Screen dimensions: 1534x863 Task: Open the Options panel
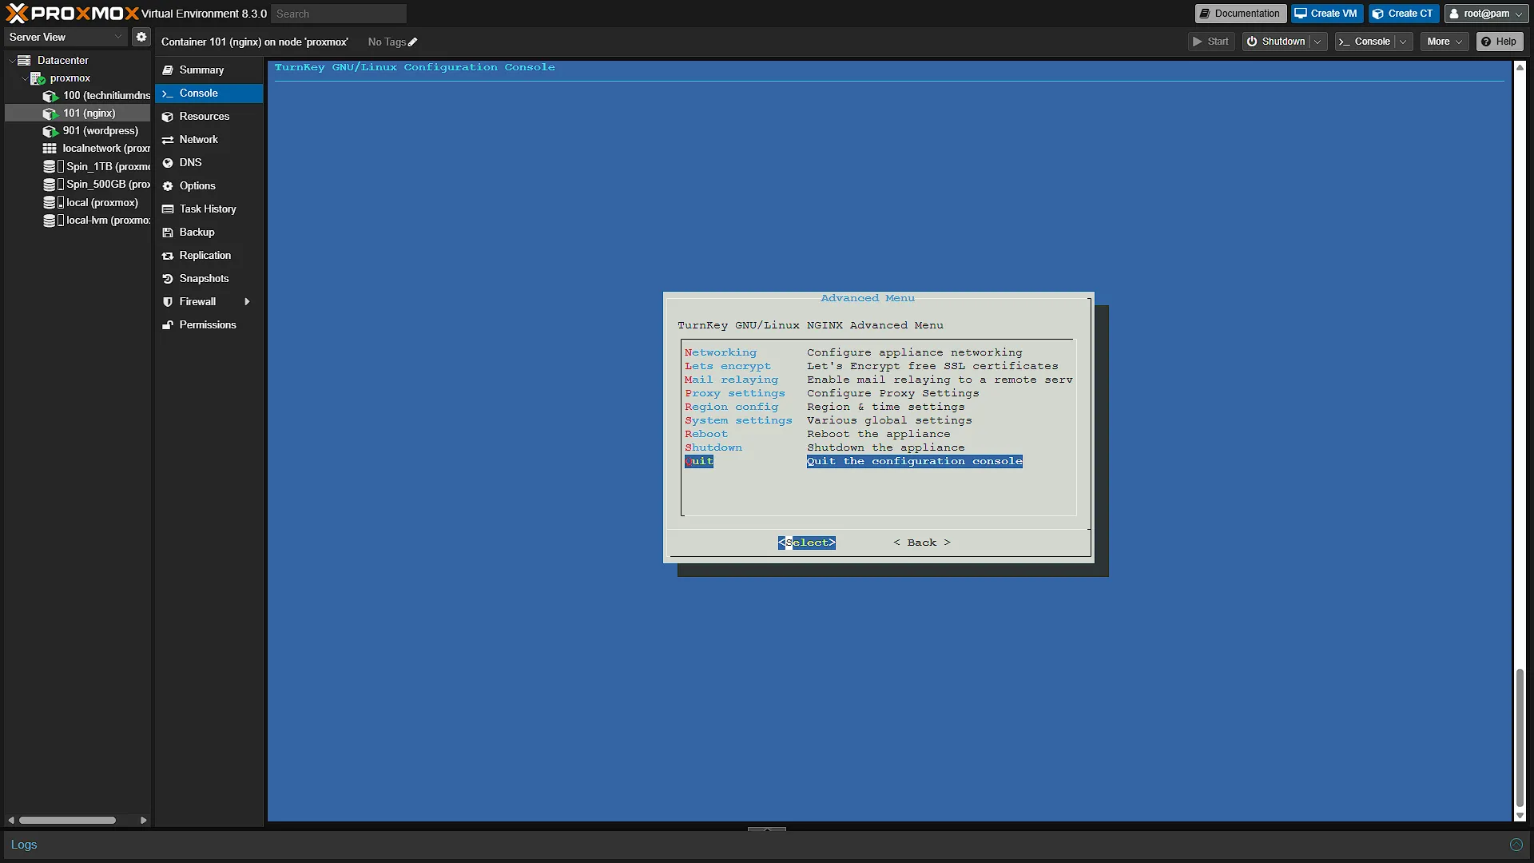pos(209,186)
